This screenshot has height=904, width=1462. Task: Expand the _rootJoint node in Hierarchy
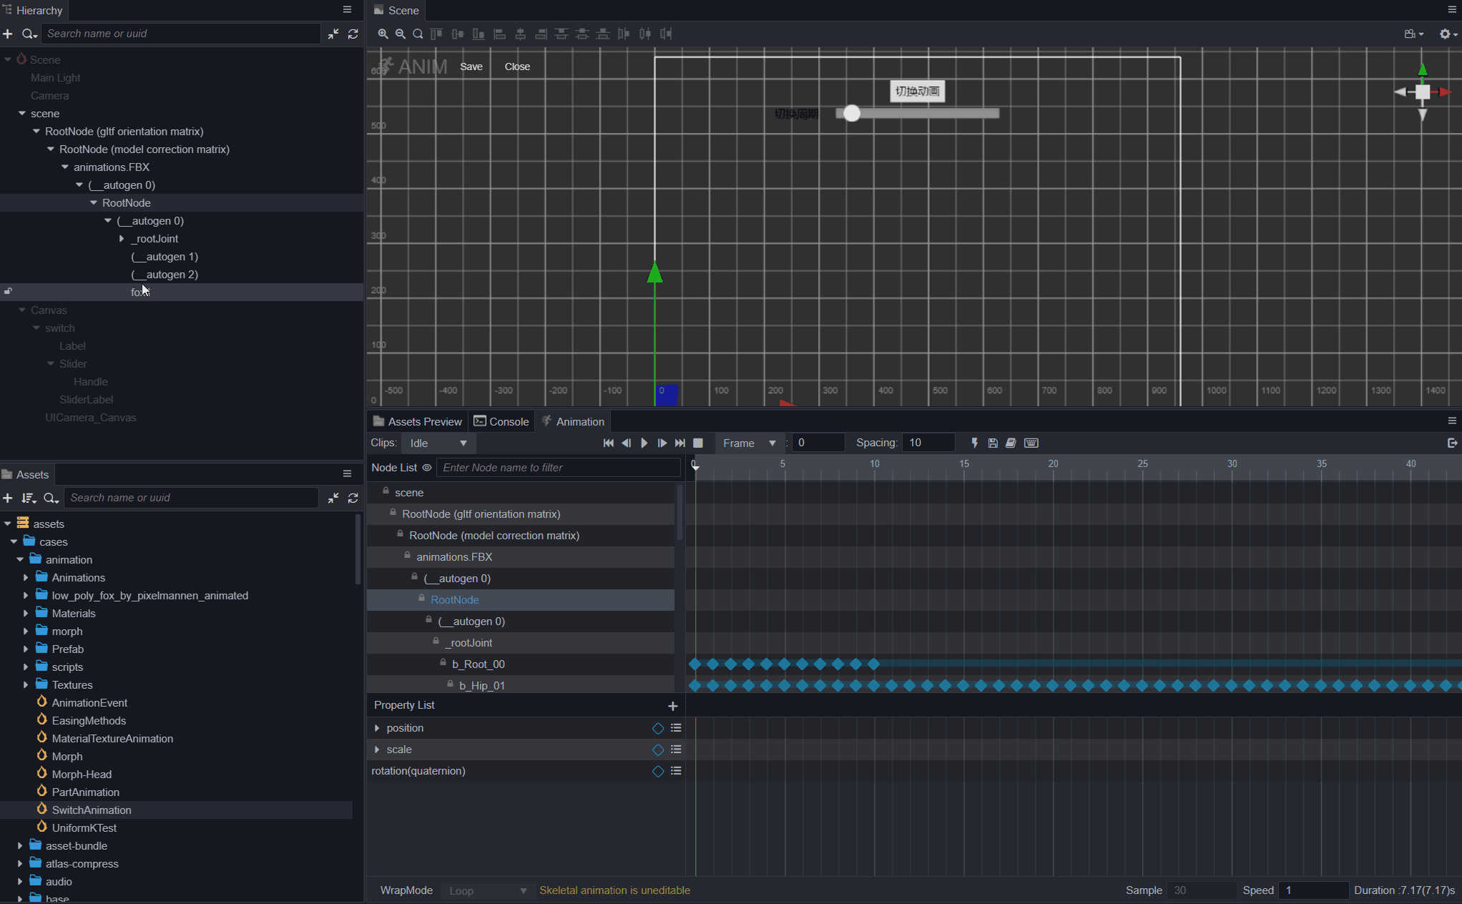point(122,239)
